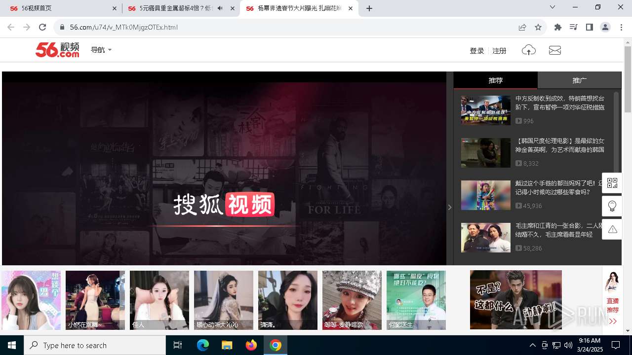Expand the 导航 dropdown menu
The width and height of the screenshot is (632, 355).
tap(101, 50)
